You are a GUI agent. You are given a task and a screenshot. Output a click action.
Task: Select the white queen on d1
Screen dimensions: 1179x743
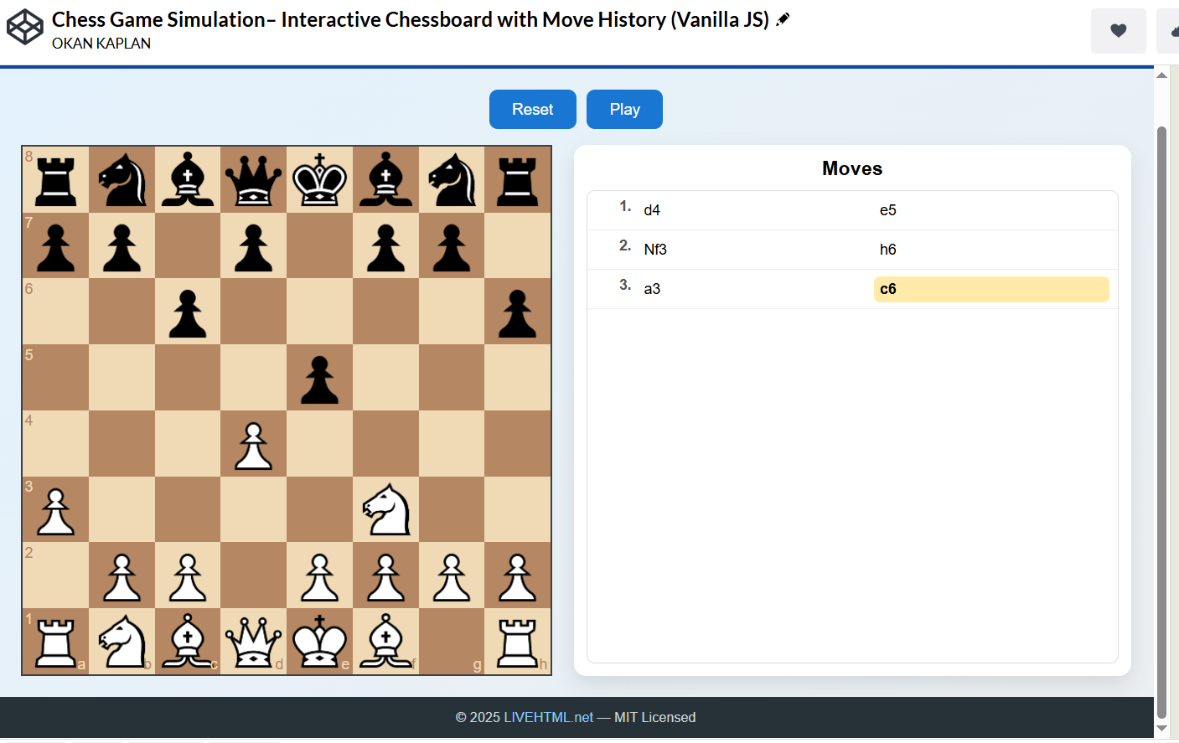point(254,642)
